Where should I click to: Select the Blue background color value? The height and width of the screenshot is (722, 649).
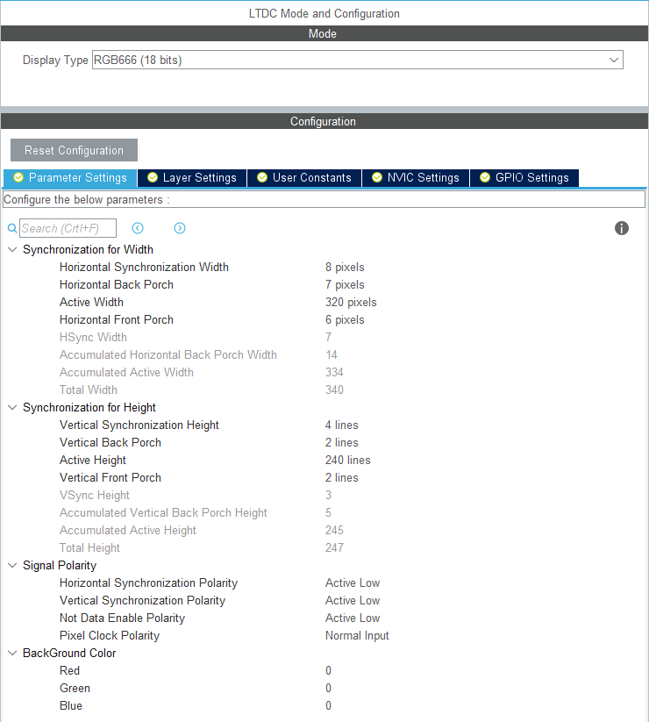328,705
